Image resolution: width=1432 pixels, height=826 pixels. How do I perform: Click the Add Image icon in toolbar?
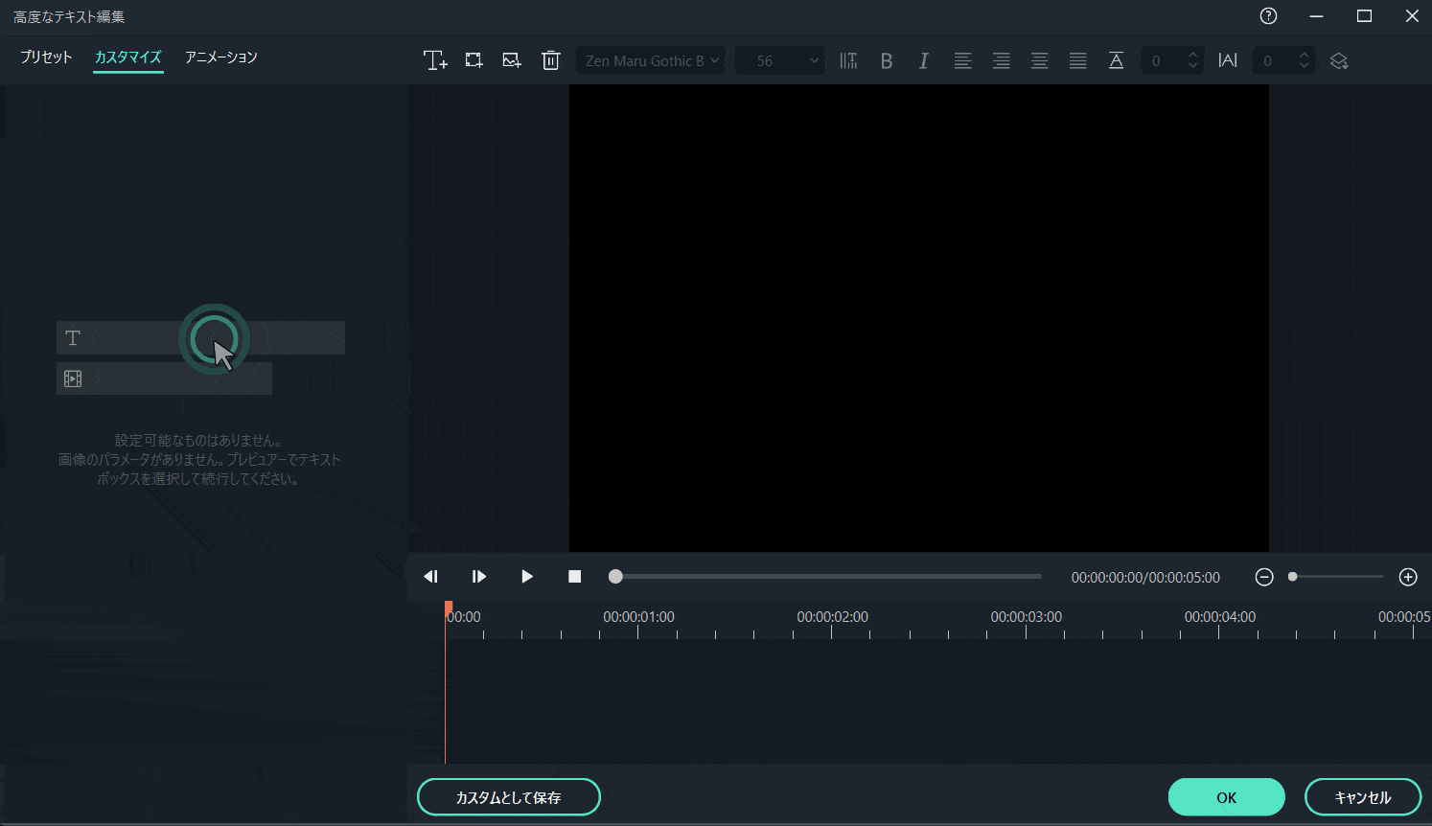tap(512, 60)
